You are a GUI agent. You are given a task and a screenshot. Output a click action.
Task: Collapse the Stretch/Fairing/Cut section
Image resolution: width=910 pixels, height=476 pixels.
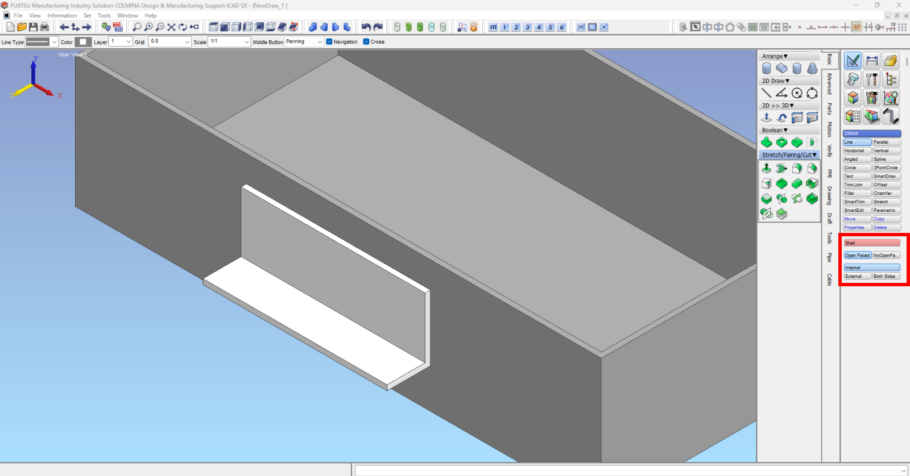click(x=789, y=155)
